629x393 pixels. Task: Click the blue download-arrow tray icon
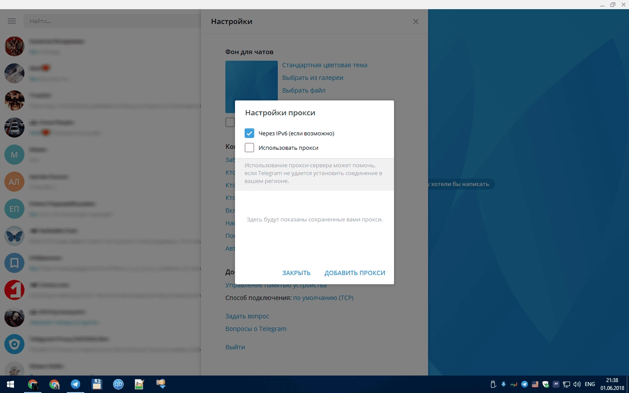(504, 384)
